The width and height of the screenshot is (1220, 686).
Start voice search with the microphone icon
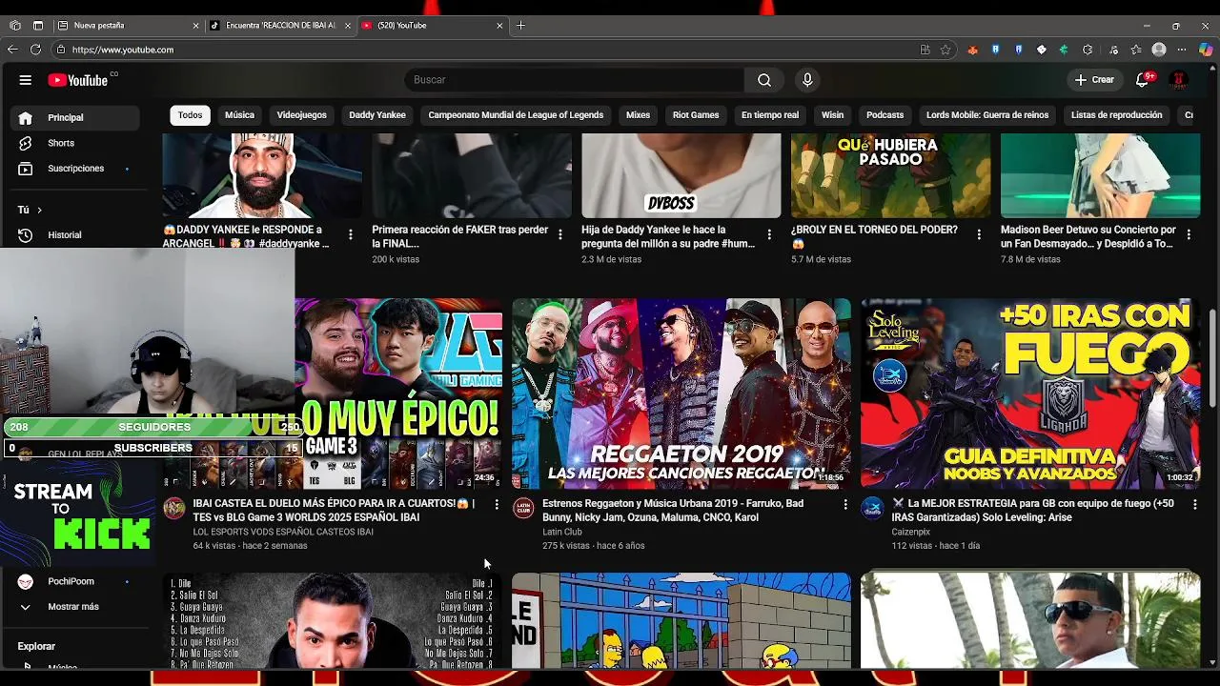pos(807,80)
